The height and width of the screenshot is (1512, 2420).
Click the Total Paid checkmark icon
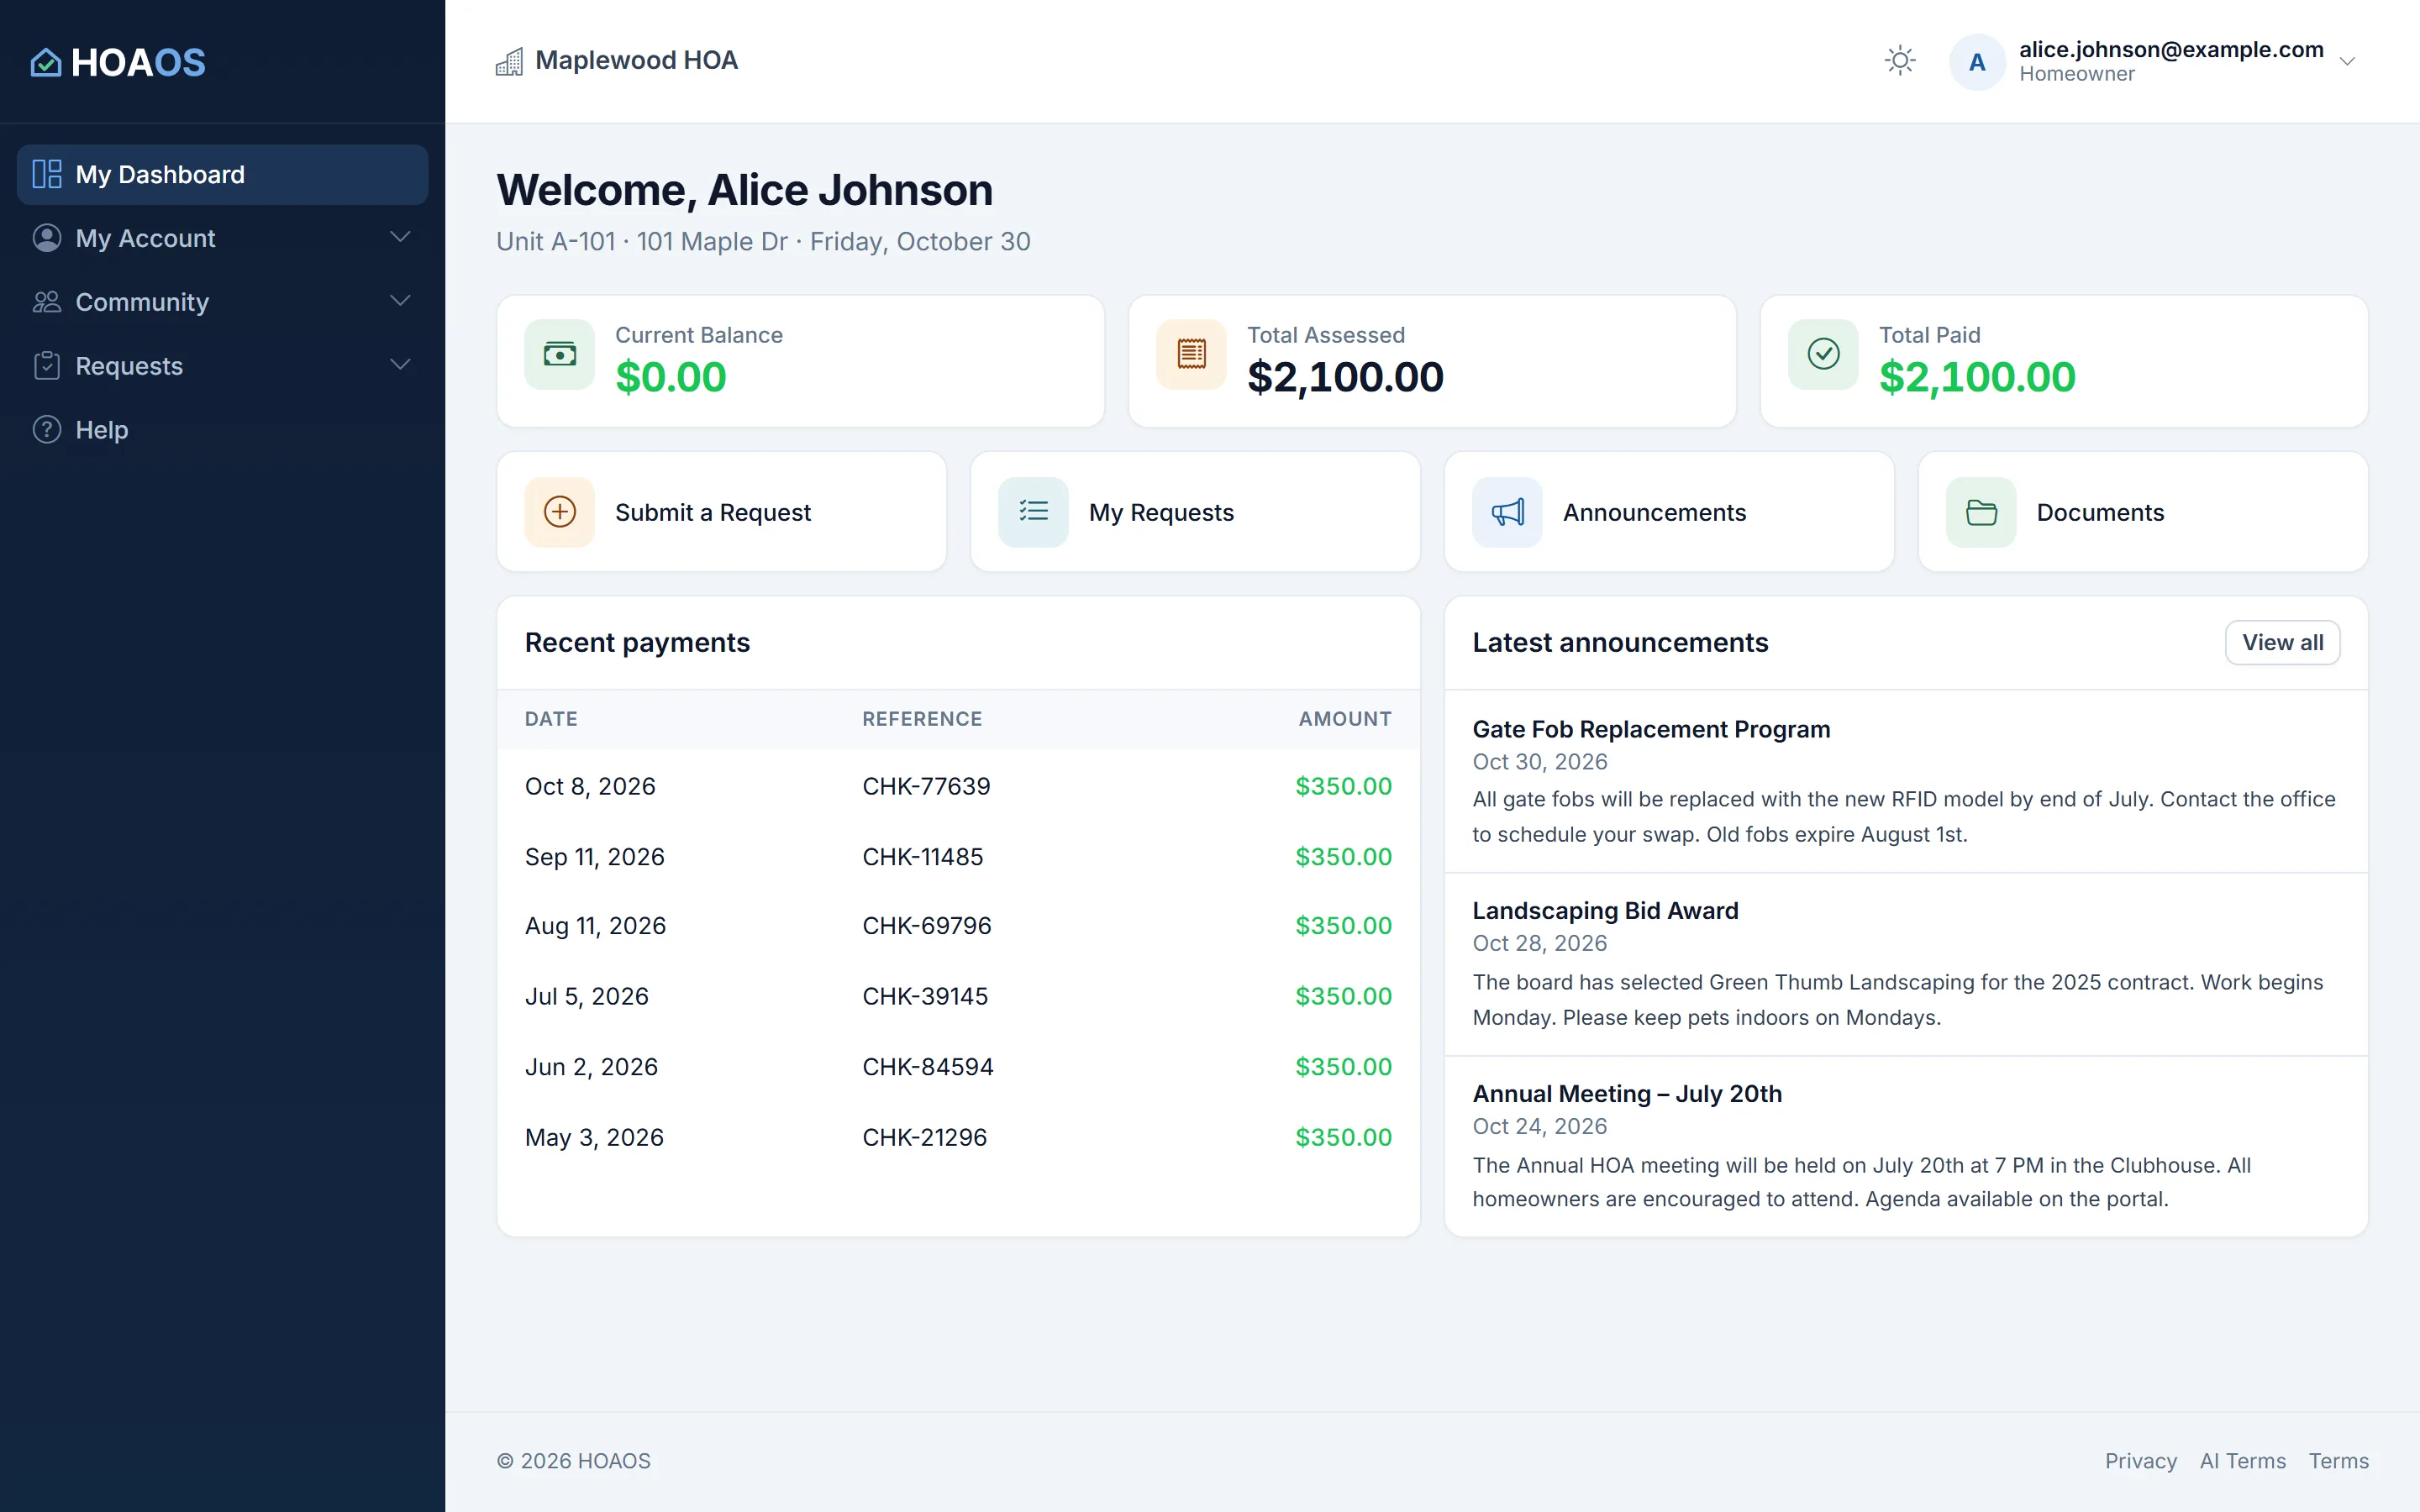click(x=1824, y=354)
